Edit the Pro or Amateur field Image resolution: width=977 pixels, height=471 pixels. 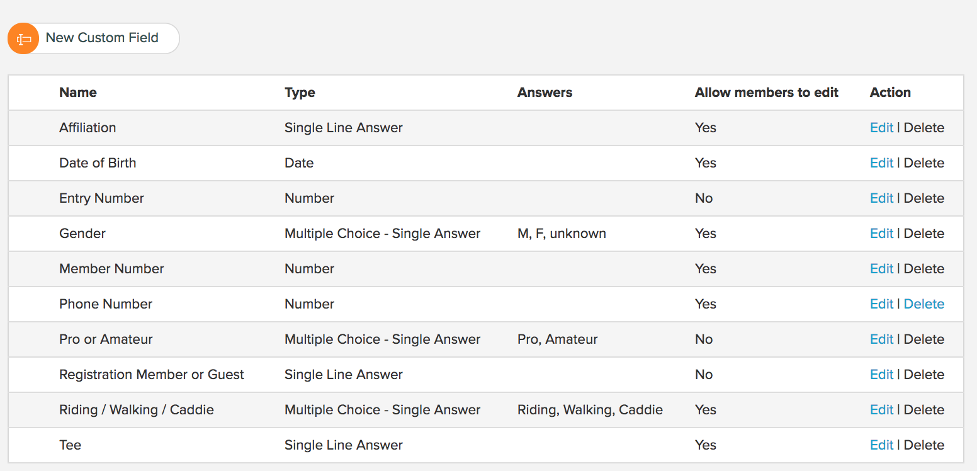[881, 339]
